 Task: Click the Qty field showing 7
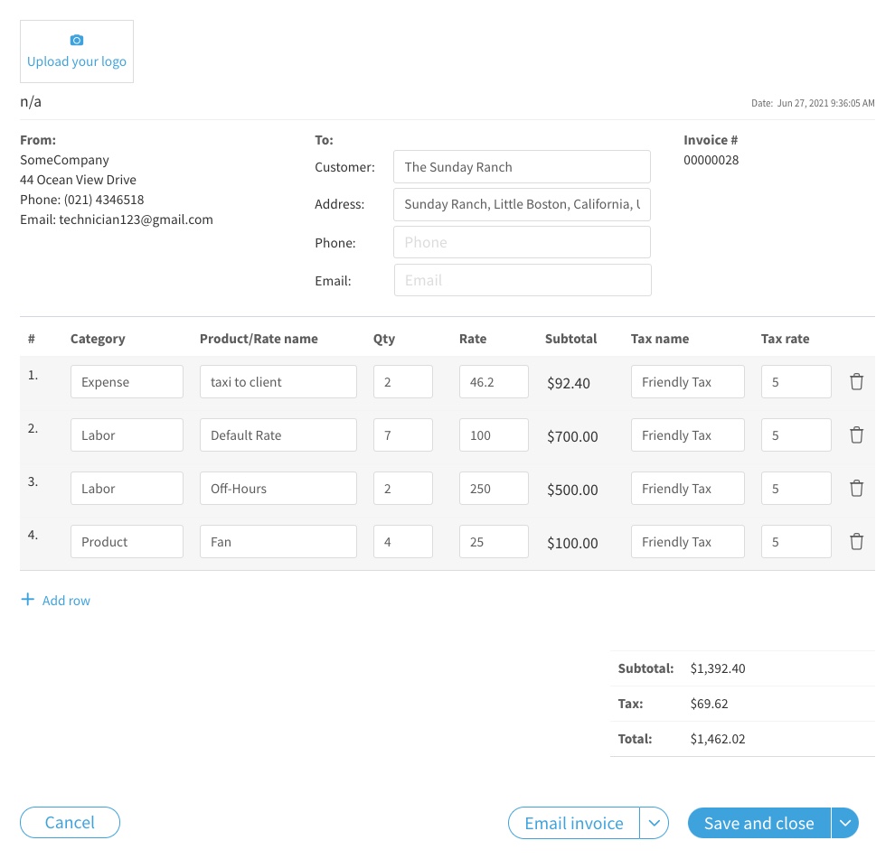[402, 434]
